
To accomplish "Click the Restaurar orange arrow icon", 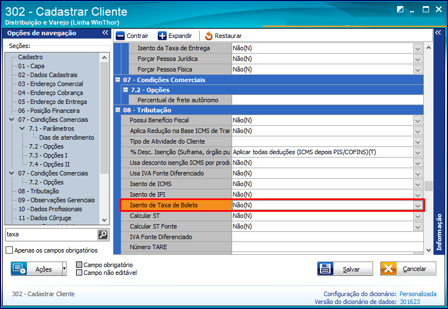I will 209,36.
